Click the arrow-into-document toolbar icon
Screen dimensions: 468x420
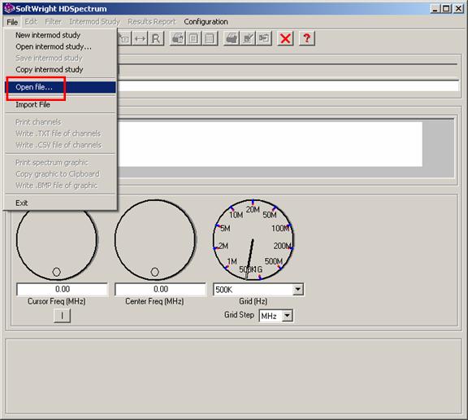264,38
